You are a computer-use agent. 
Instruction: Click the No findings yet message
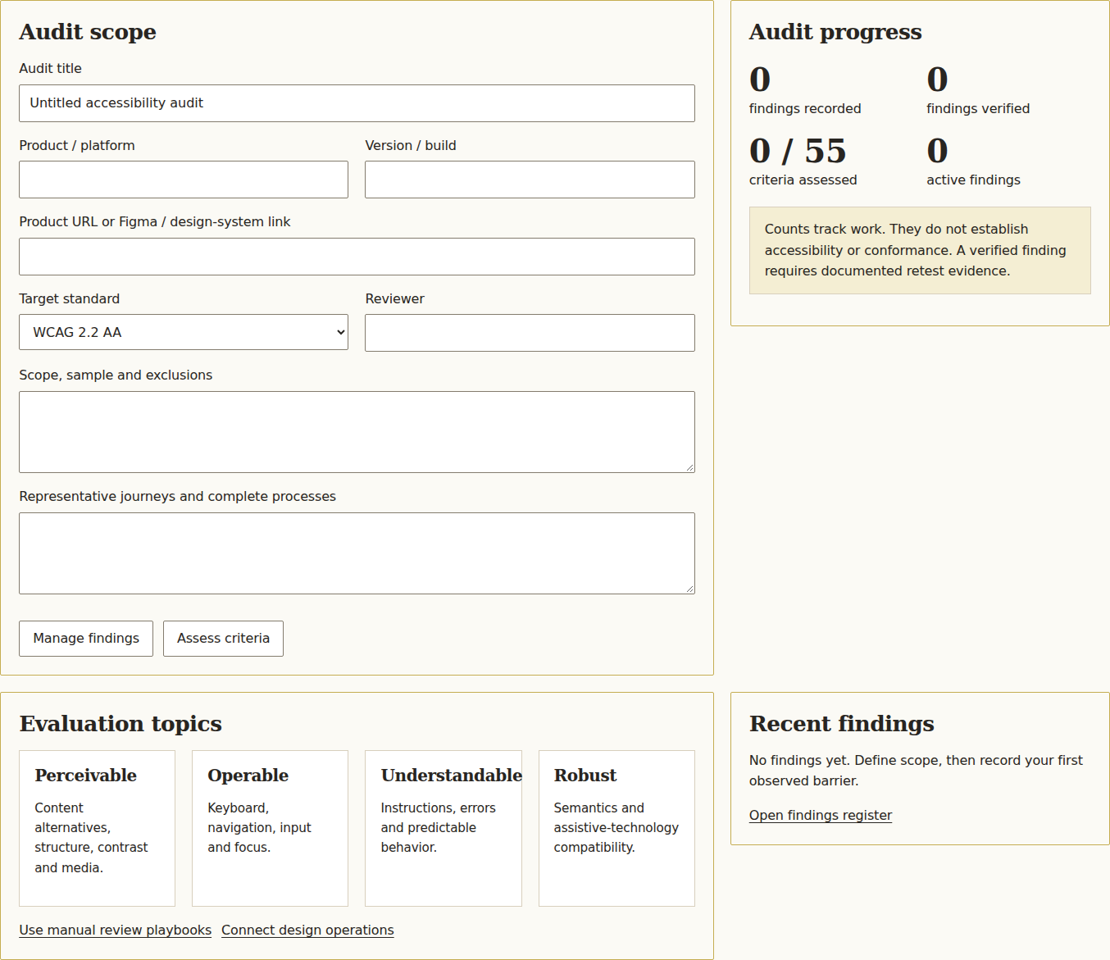tap(916, 771)
